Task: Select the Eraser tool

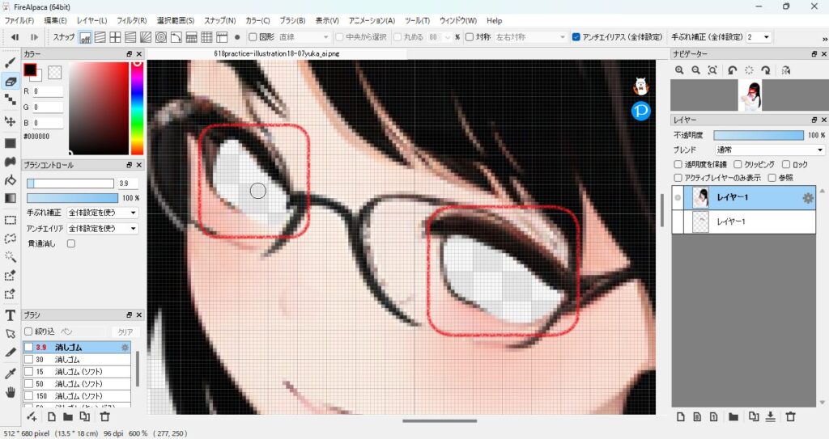Action: [10, 81]
